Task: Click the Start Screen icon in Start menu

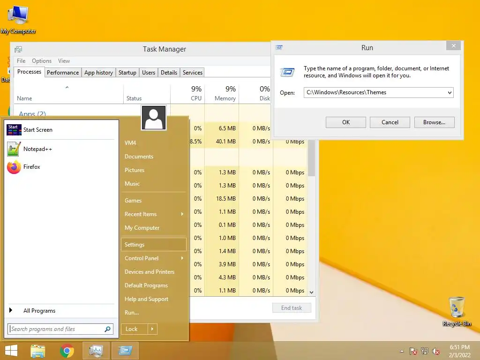Action: click(x=14, y=130)
